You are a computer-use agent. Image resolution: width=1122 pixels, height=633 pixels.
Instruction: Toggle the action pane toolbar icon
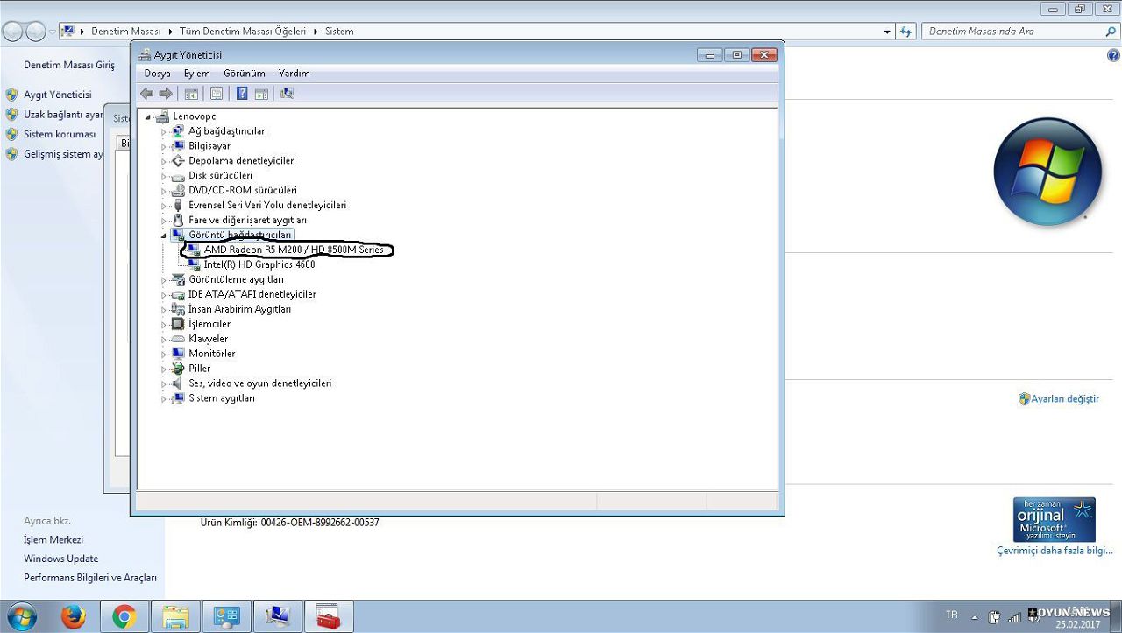tap(261, 94)
